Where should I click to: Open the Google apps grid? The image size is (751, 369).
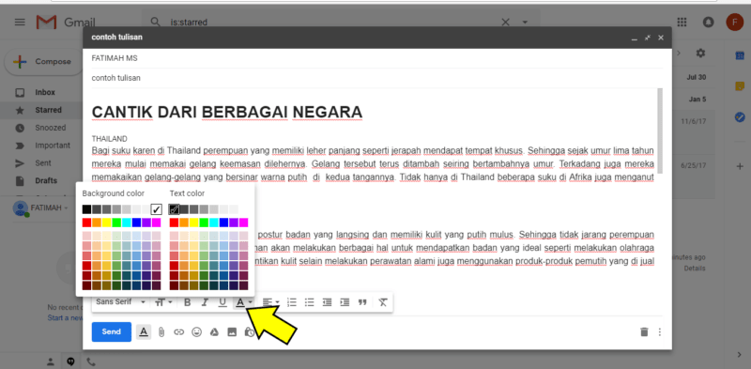tap(682, 22)
